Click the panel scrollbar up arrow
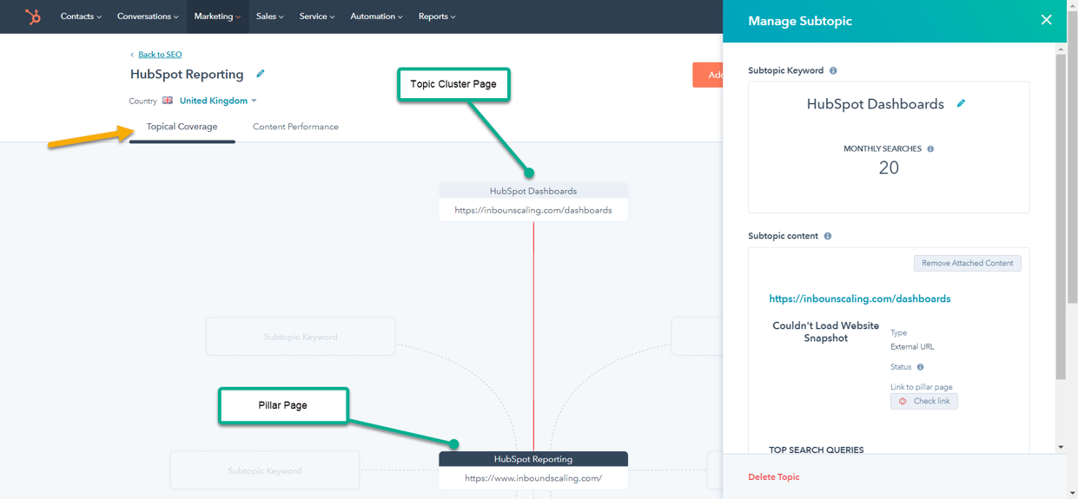This screenshot has height=499, width=1078. 1061,49
